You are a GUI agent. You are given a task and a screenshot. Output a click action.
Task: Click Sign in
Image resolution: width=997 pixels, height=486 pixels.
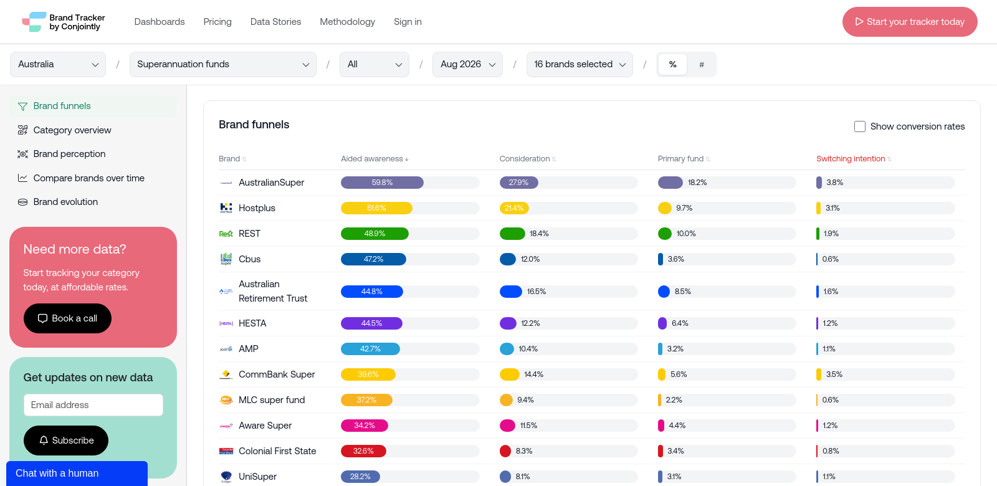(x=408, y=22)
